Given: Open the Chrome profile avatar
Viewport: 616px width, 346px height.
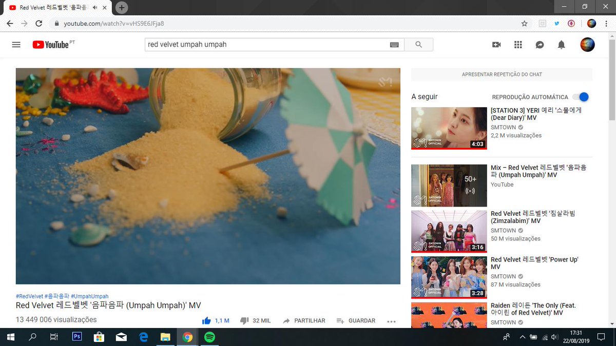Looking at the screenshot, I should (591, 24).
